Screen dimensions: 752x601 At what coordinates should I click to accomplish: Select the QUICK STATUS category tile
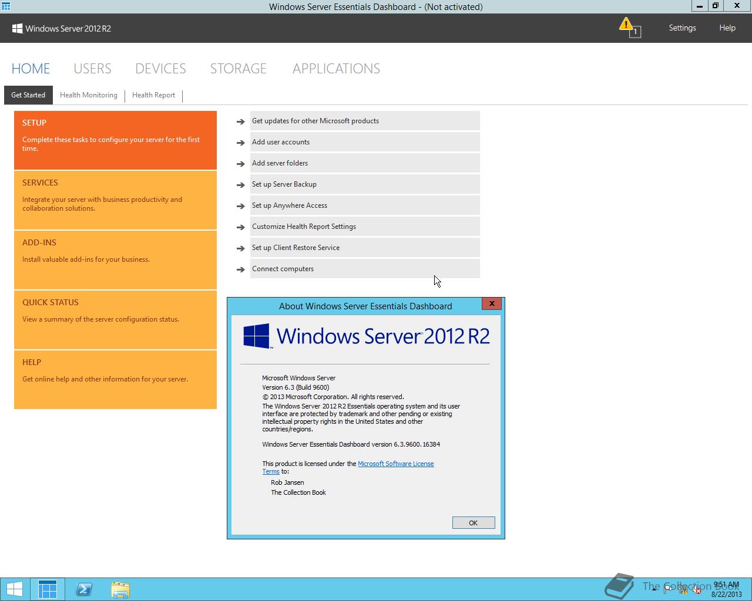coord(115,320)
